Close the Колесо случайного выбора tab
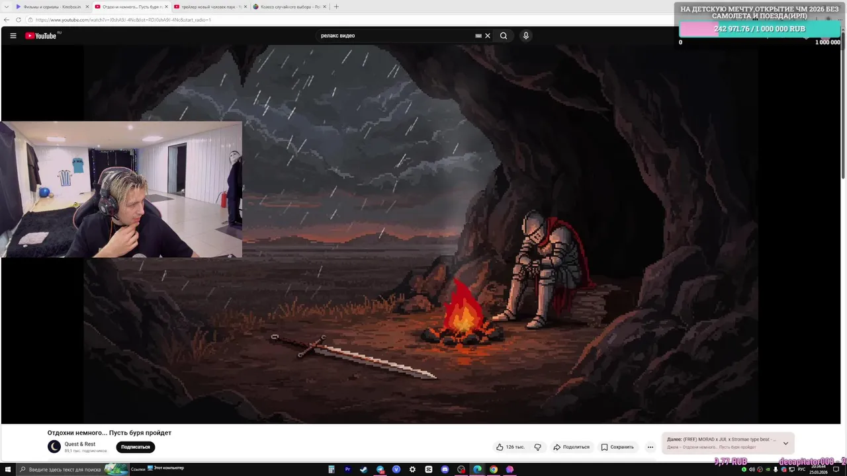The width and height of the screenshot is (847, 476). click(x=325, y=7)
